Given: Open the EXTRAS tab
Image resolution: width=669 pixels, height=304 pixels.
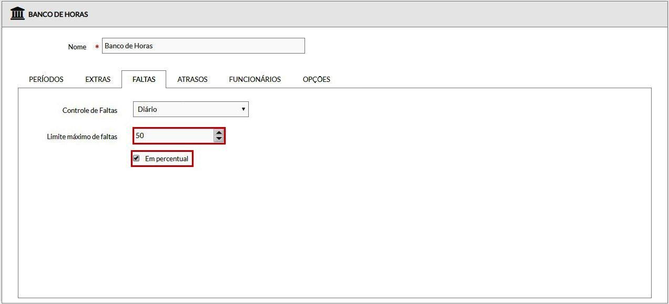Looking at the screenshot, I should coord(98,79).
